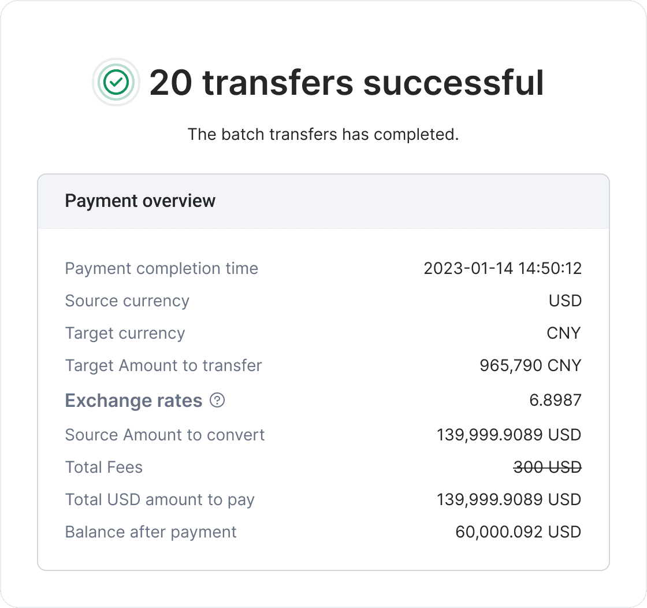Screen dimensions: 647x608
Task: Select the 60,000.092 USD balance value
Action: 518,532
